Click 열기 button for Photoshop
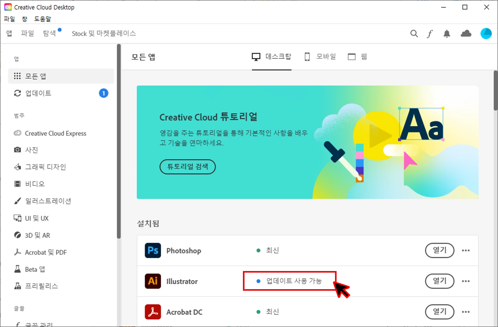498x327 pixels. pyautogui.click(x=440, y=250)
